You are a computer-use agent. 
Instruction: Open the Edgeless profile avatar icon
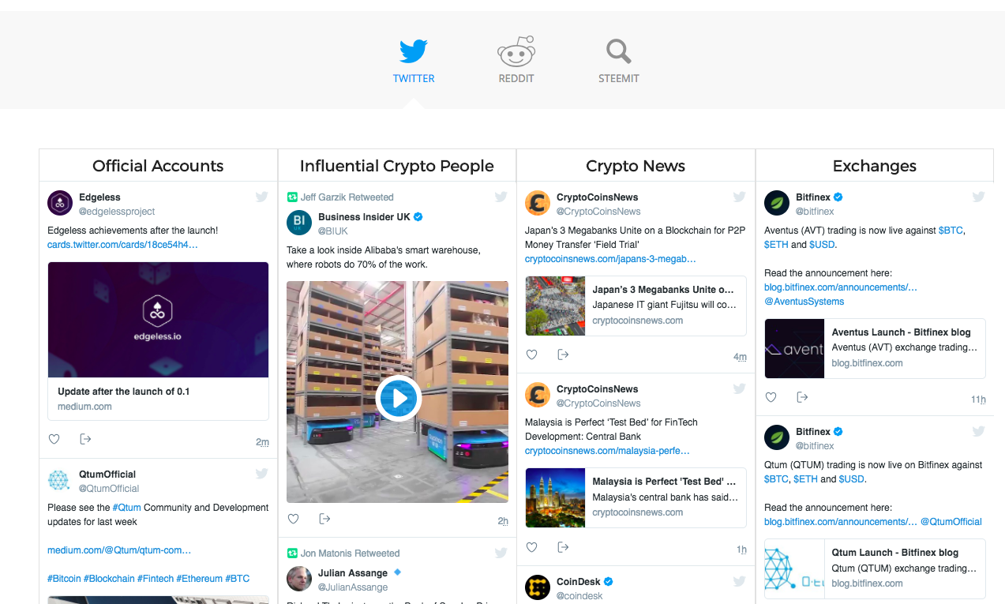coord(60,203)
